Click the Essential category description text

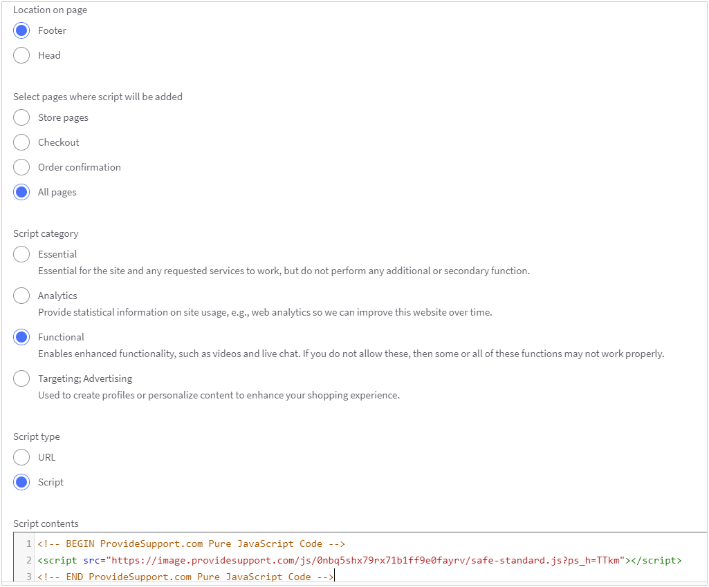click(284, 271)
